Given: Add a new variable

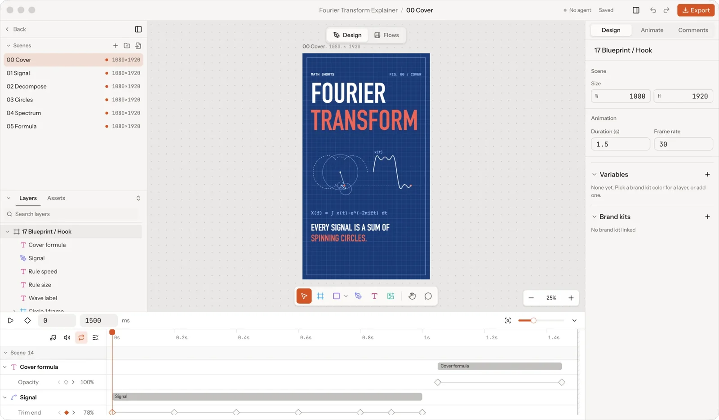Looking at the screenshot, I should [707, 174].
